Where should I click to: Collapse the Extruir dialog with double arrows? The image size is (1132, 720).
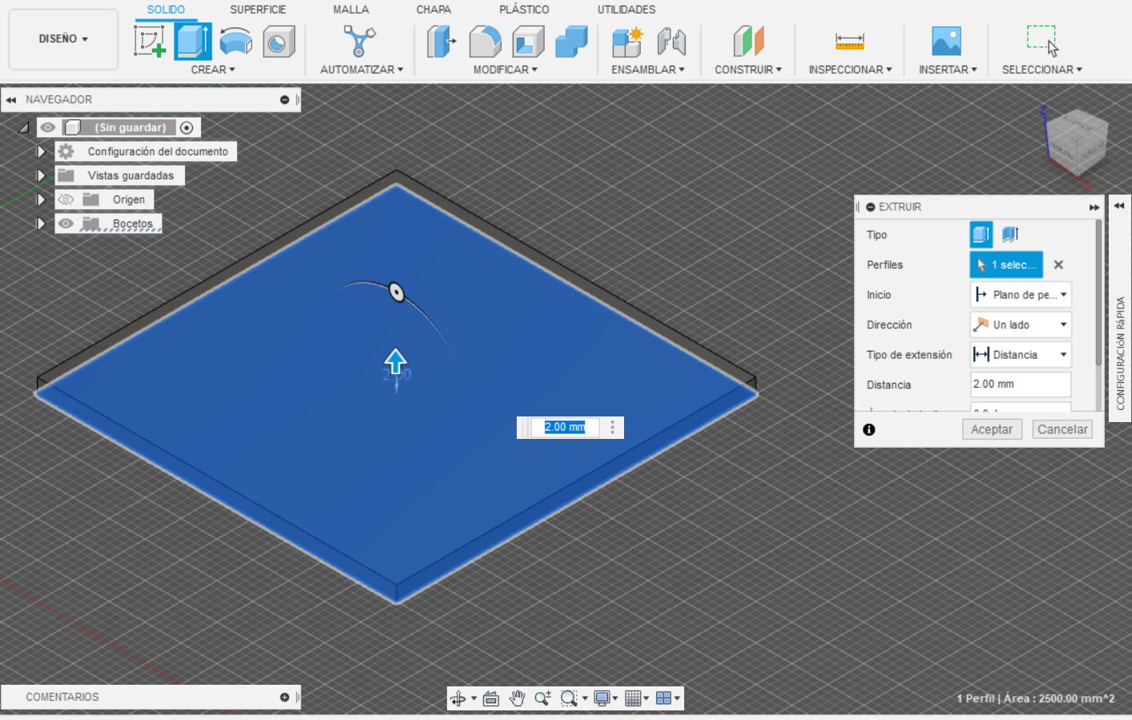click(x=1094, y=207)
